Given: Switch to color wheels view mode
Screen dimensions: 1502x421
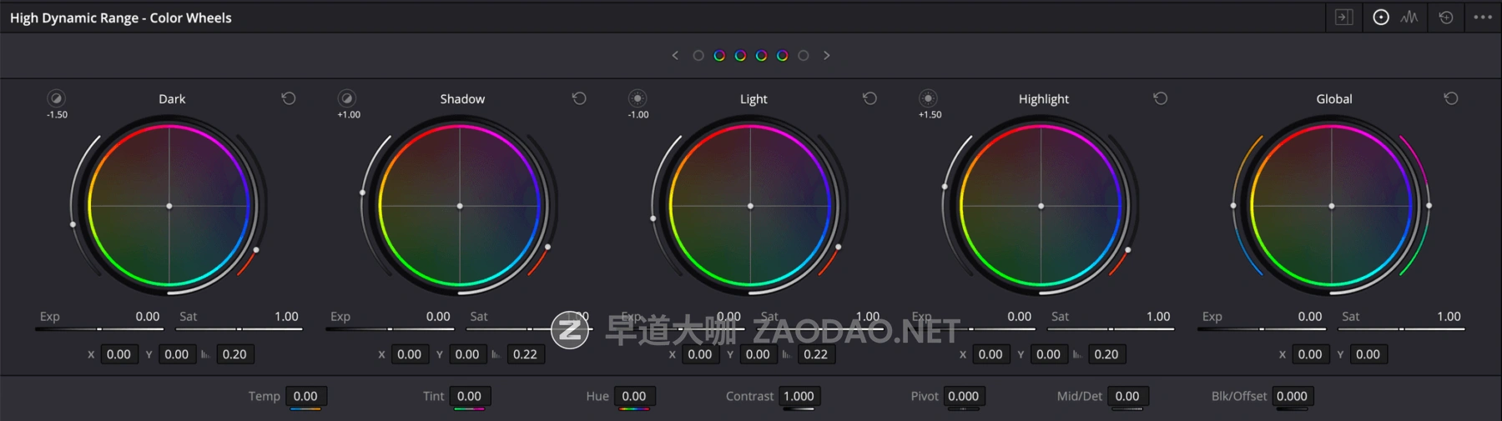Looking at the screenshot, I should [1381, 18].
